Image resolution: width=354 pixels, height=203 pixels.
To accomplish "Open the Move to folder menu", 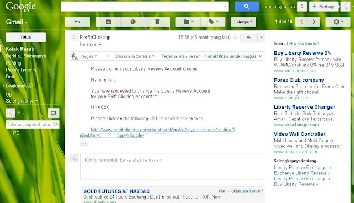I will pos(188,22).
